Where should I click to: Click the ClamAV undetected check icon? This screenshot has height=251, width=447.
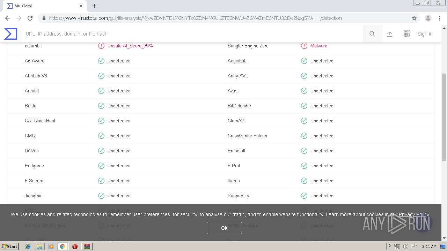(304, 121)
